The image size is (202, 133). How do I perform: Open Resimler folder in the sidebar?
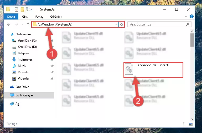coord(24,72)
